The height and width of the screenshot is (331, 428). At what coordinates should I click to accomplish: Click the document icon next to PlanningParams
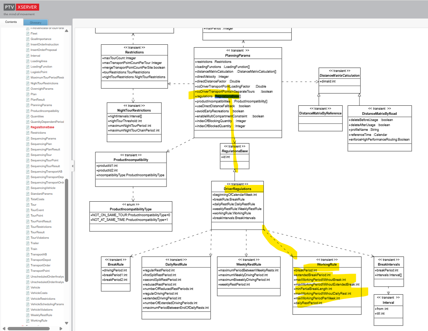pyautogui.click(x=27, y=105)
